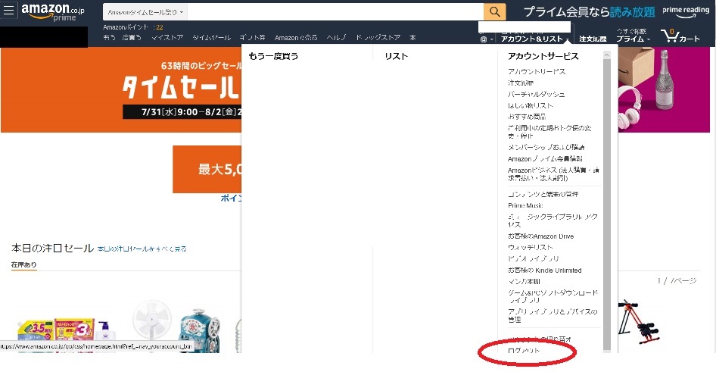716x372 pixels.
Task: Select おすすめ商品 in the account menu
Action: pyautogui.click(x=527, y=117)
